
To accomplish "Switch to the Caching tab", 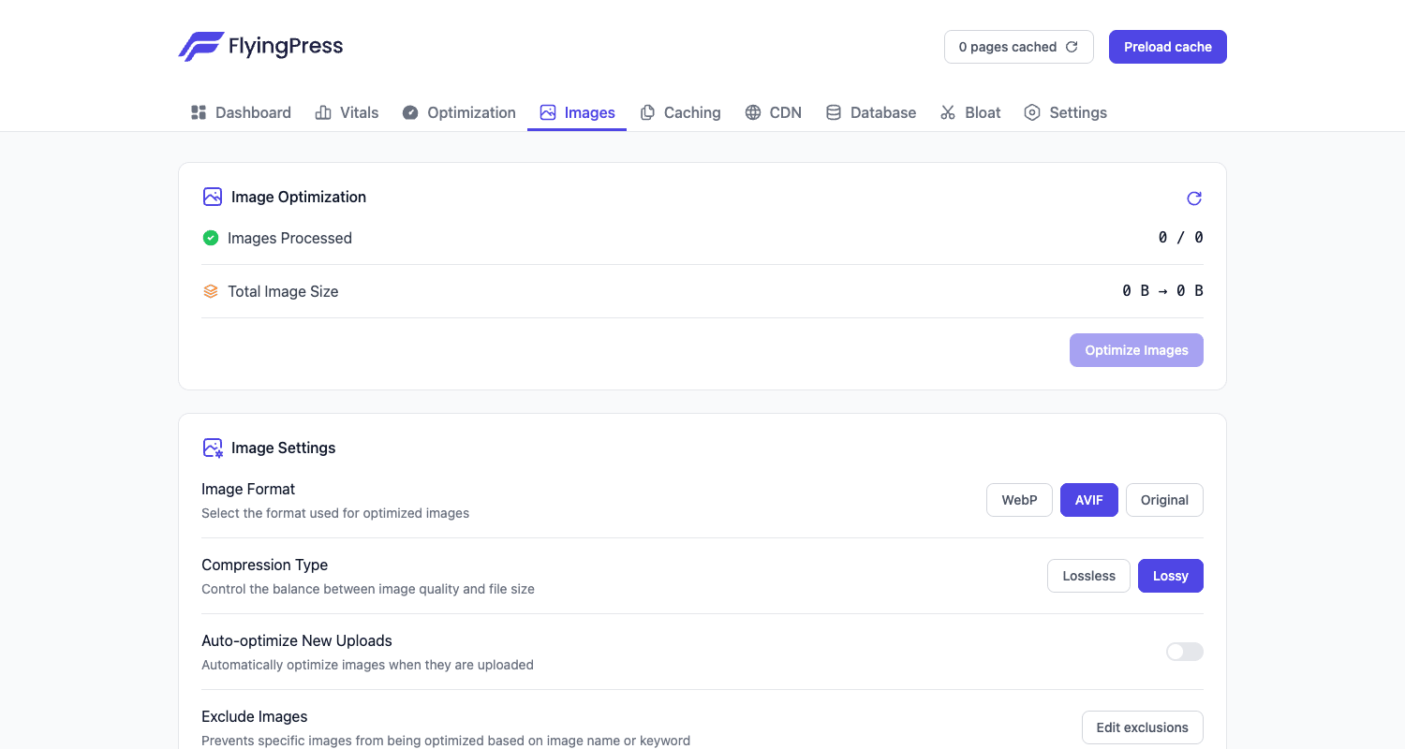I will pyautogui.click(x=681, y=112).
